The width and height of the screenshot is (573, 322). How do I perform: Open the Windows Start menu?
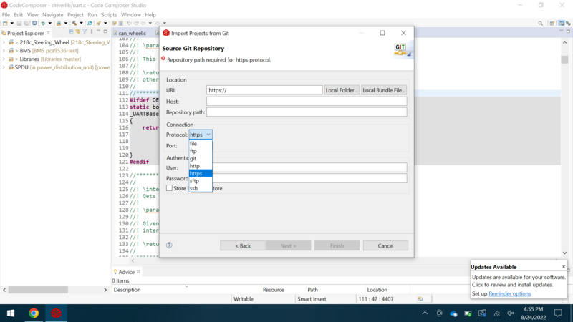[x=11, y=313]
